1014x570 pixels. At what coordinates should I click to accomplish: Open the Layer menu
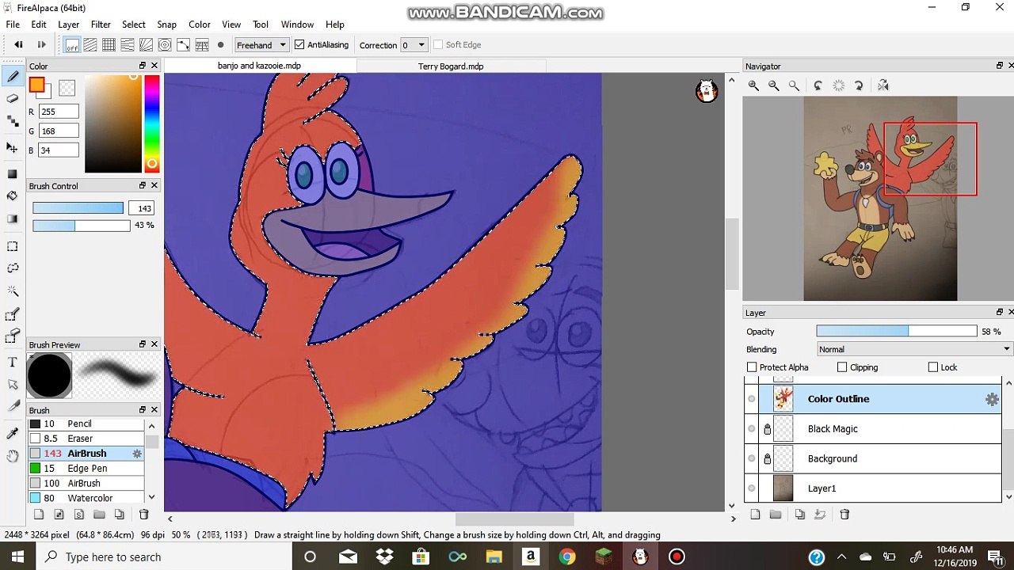pos(69,25)
